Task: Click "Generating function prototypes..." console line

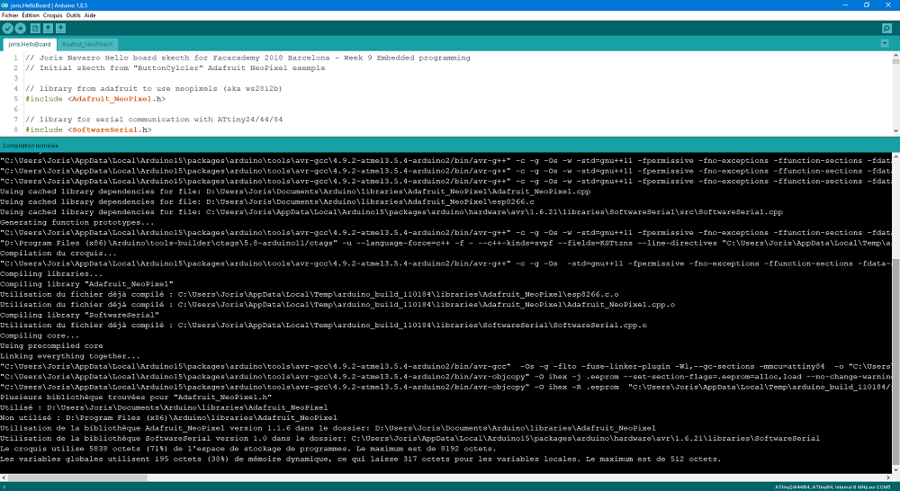Action: (76, 222)
